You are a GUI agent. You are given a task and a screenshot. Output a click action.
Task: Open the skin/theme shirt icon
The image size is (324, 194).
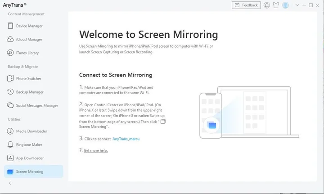[276, 5]
